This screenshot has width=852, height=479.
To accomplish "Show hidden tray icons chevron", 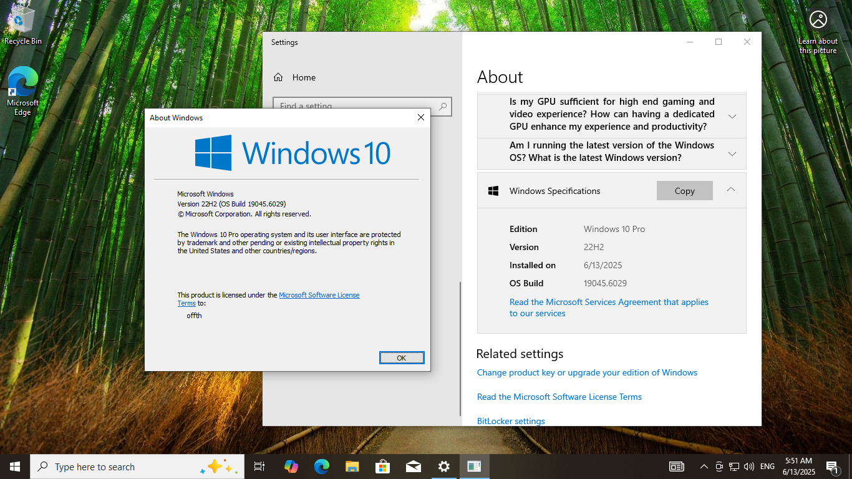I will coord(704,467).
